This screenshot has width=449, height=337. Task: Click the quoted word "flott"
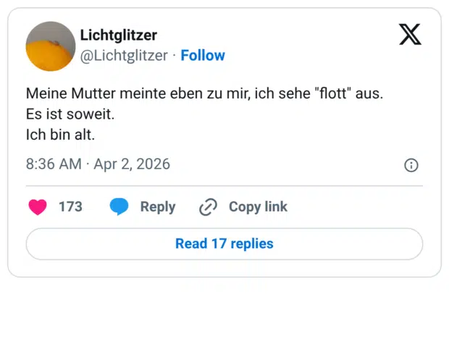334,94
